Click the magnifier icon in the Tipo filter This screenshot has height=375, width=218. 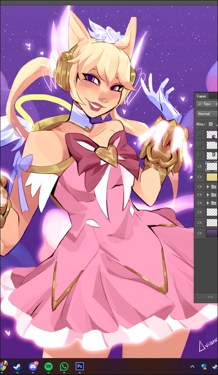pyautogui.click(x=200, y=104)
